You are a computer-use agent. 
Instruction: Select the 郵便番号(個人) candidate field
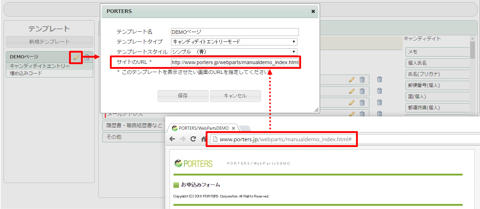[437, 85]
